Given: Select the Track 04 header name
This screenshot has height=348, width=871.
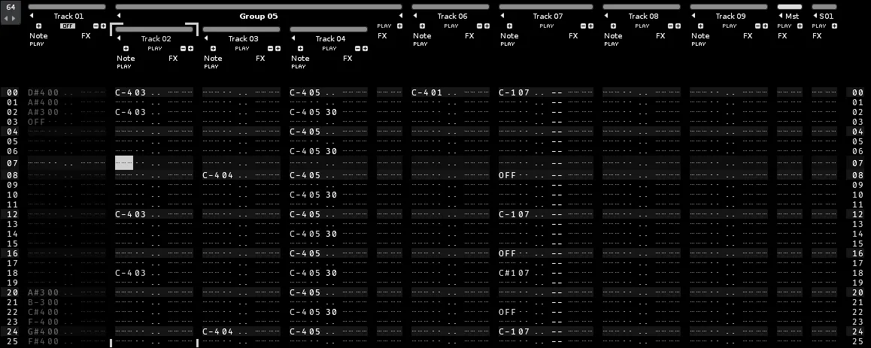Looking at the screenshot, I should tap(330, 38).
